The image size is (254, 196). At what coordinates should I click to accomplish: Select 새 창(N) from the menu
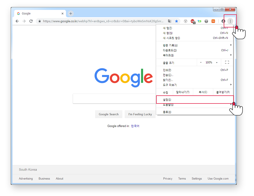[x=194, y=33]
